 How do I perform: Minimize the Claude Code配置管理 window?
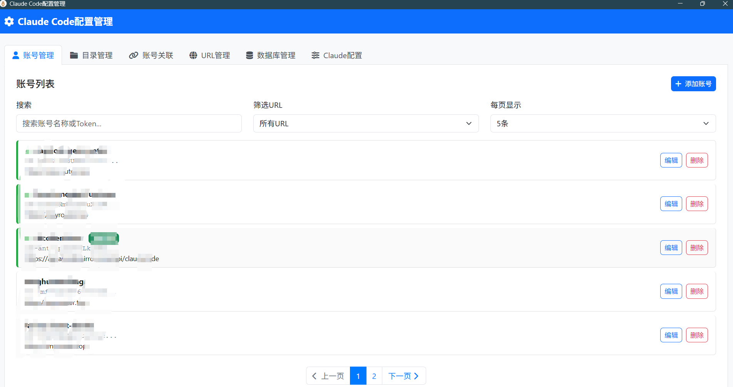tap(680, 4)
